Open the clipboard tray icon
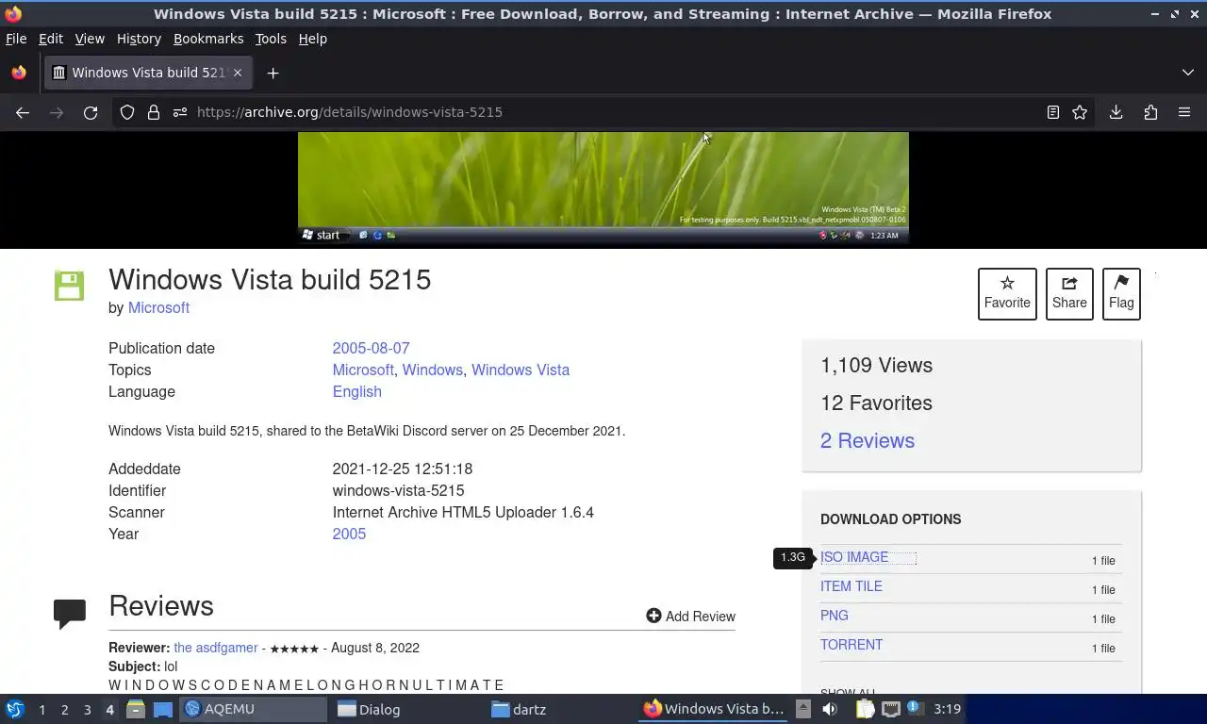The height and width of the screenshot is (724, 1207). [865, 709]
